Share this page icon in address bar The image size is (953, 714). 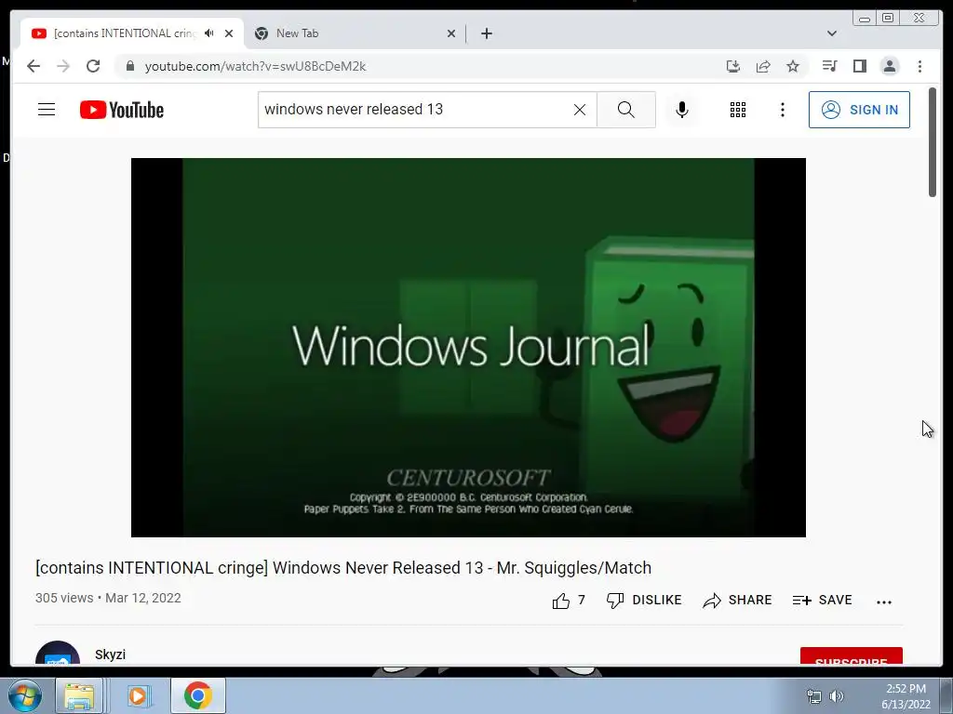(763, 66)
